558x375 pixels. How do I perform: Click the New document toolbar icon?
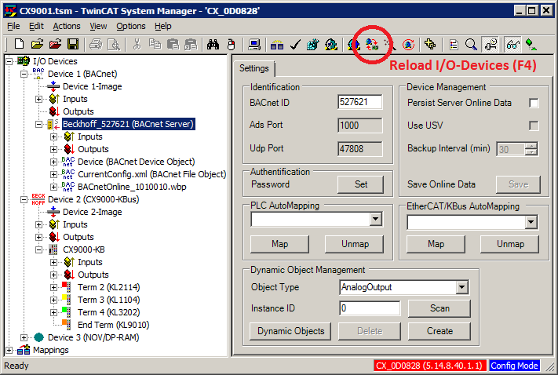(x=19, y=44)
